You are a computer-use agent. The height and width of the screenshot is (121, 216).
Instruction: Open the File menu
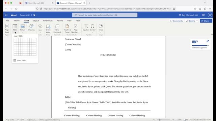(x=7, y=21)
